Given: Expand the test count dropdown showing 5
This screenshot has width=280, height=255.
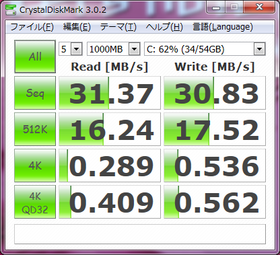Looking at the screenshot, I should (77, 49).
